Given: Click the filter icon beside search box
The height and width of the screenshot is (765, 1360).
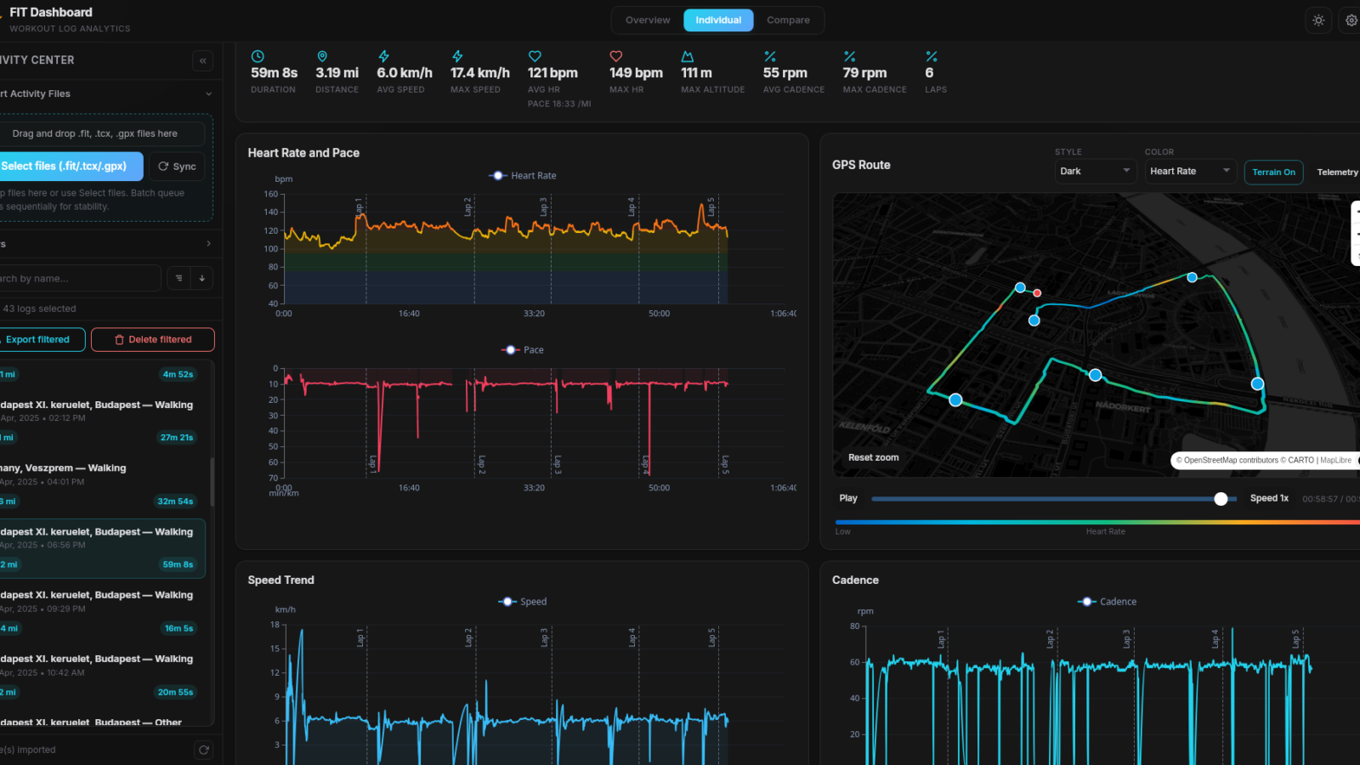Looking at the screenshot, I should point(178,278).
